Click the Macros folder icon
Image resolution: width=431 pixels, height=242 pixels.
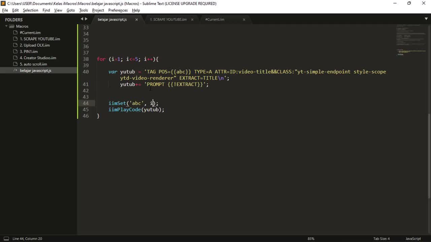(x=12, y=26)
